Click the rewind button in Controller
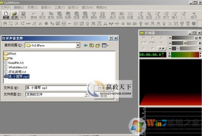202x136 pixels. pyautogui.click(x=143, y=43)
